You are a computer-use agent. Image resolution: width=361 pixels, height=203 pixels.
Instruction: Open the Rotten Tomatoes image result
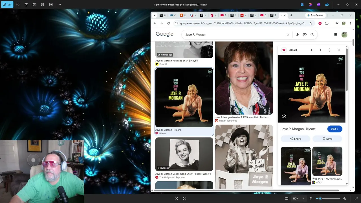tap(244, 78)
